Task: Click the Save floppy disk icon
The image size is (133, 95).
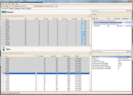Action: point(7,6)
